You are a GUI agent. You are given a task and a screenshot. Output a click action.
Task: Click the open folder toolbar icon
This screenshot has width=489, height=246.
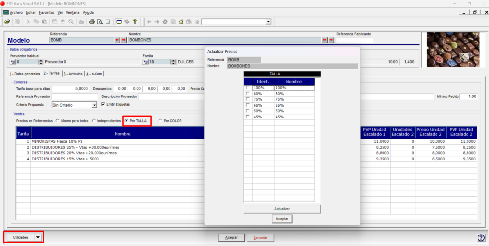point(7,22)
